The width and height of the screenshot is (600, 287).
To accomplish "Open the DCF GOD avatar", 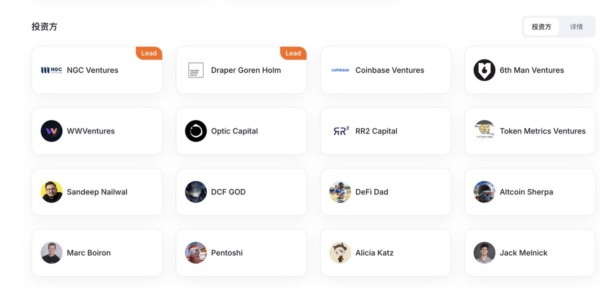I will point(196,192).
